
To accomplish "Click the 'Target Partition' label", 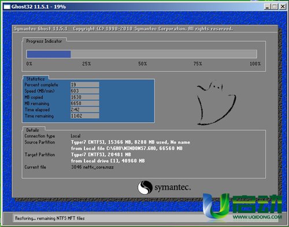I will [x=40, y=155].
